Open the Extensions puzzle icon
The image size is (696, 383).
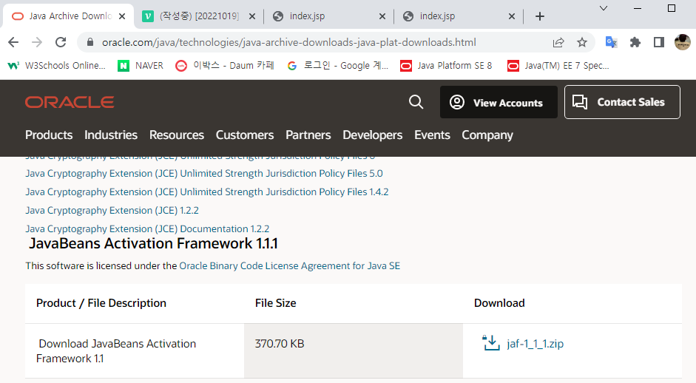635,42
